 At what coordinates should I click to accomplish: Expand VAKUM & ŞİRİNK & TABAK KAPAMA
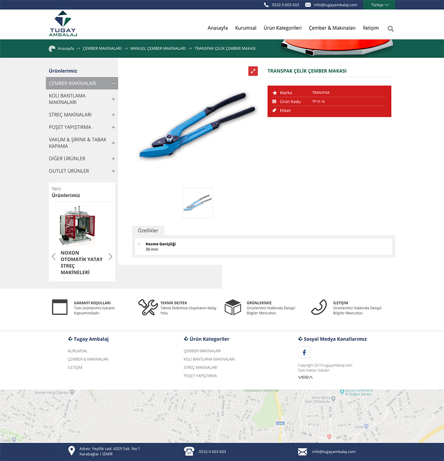(113, 143)
